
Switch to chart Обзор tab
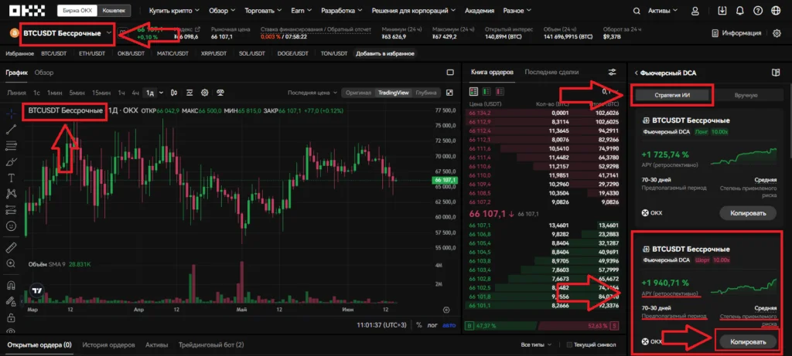click(x=44, y=73)
